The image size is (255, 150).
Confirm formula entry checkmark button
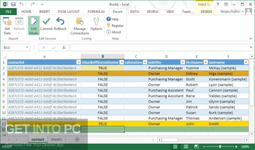pos(54,47)
